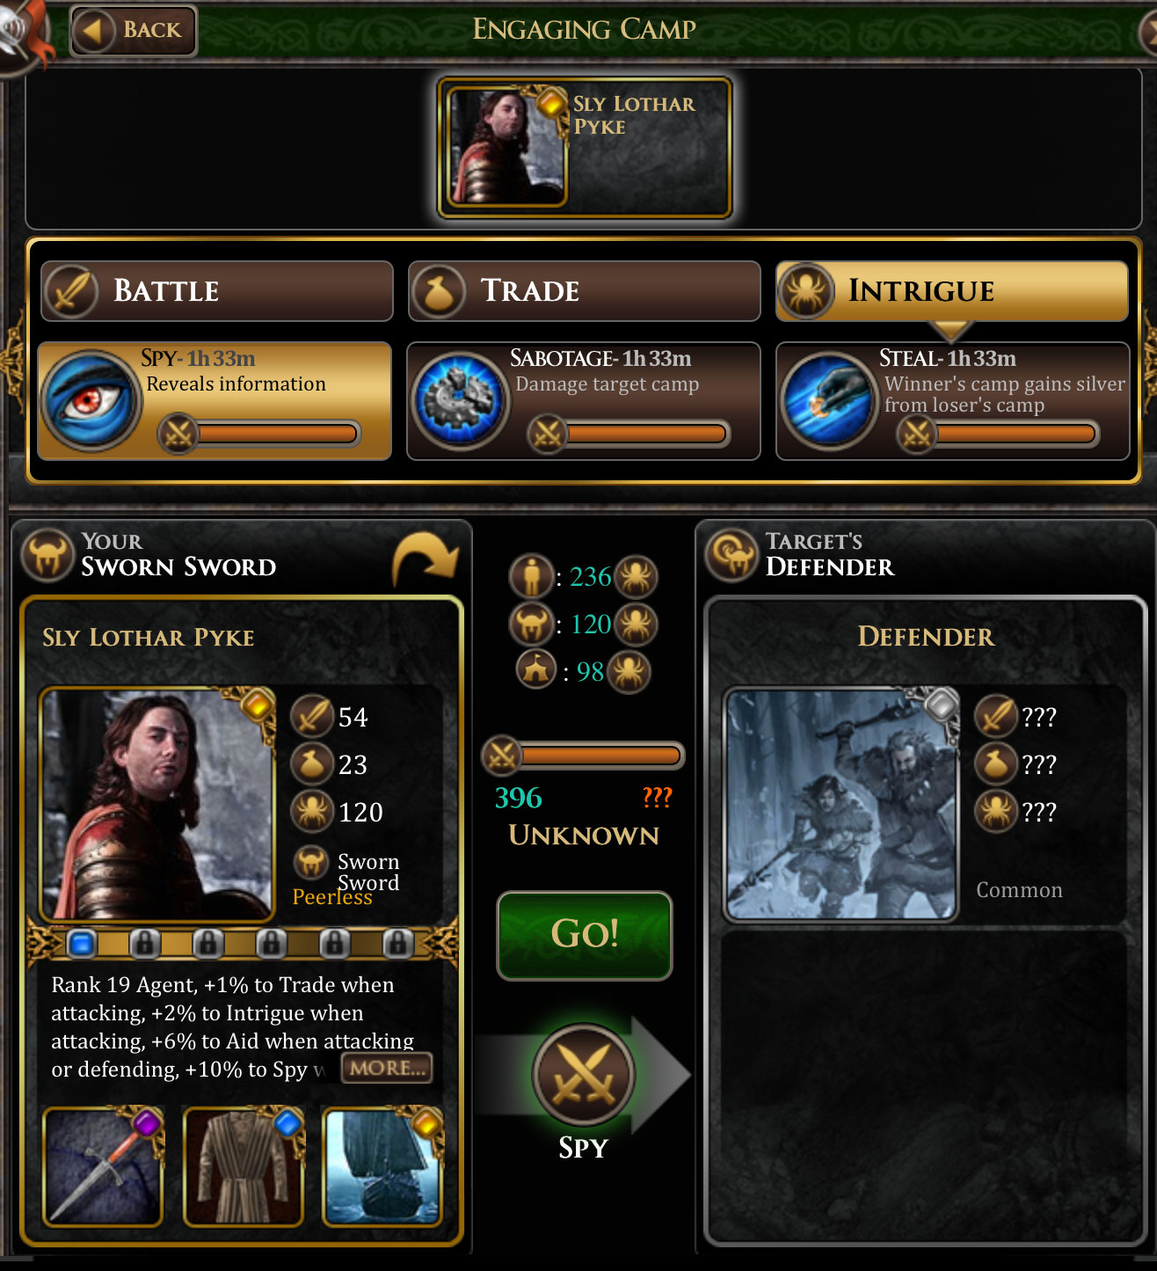Click the first locked slot padlock
Image resolution: width=1157 pixels, height=1271 pixels.
point(145,944)
